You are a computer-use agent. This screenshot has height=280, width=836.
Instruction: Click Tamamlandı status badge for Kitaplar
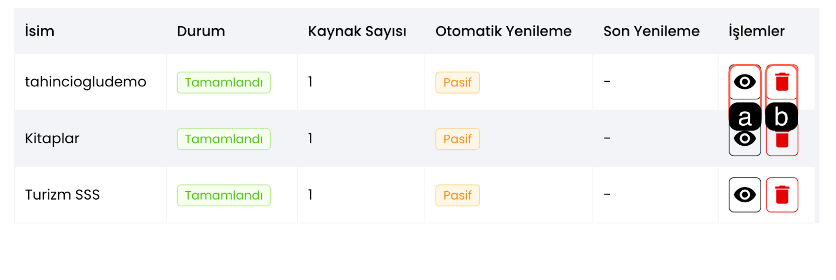[x=224, y=139]
